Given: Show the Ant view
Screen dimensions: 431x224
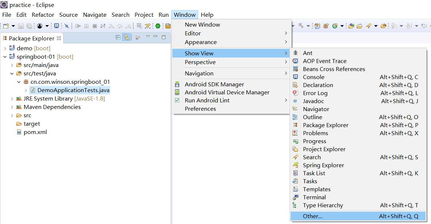Looking at the screenshot, I should 358,53.
